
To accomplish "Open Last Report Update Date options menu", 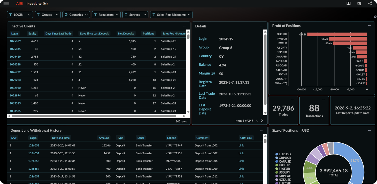I will (370, 100).
